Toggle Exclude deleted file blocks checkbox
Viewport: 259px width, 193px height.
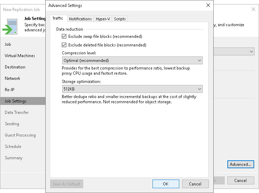tap(64, 45)
